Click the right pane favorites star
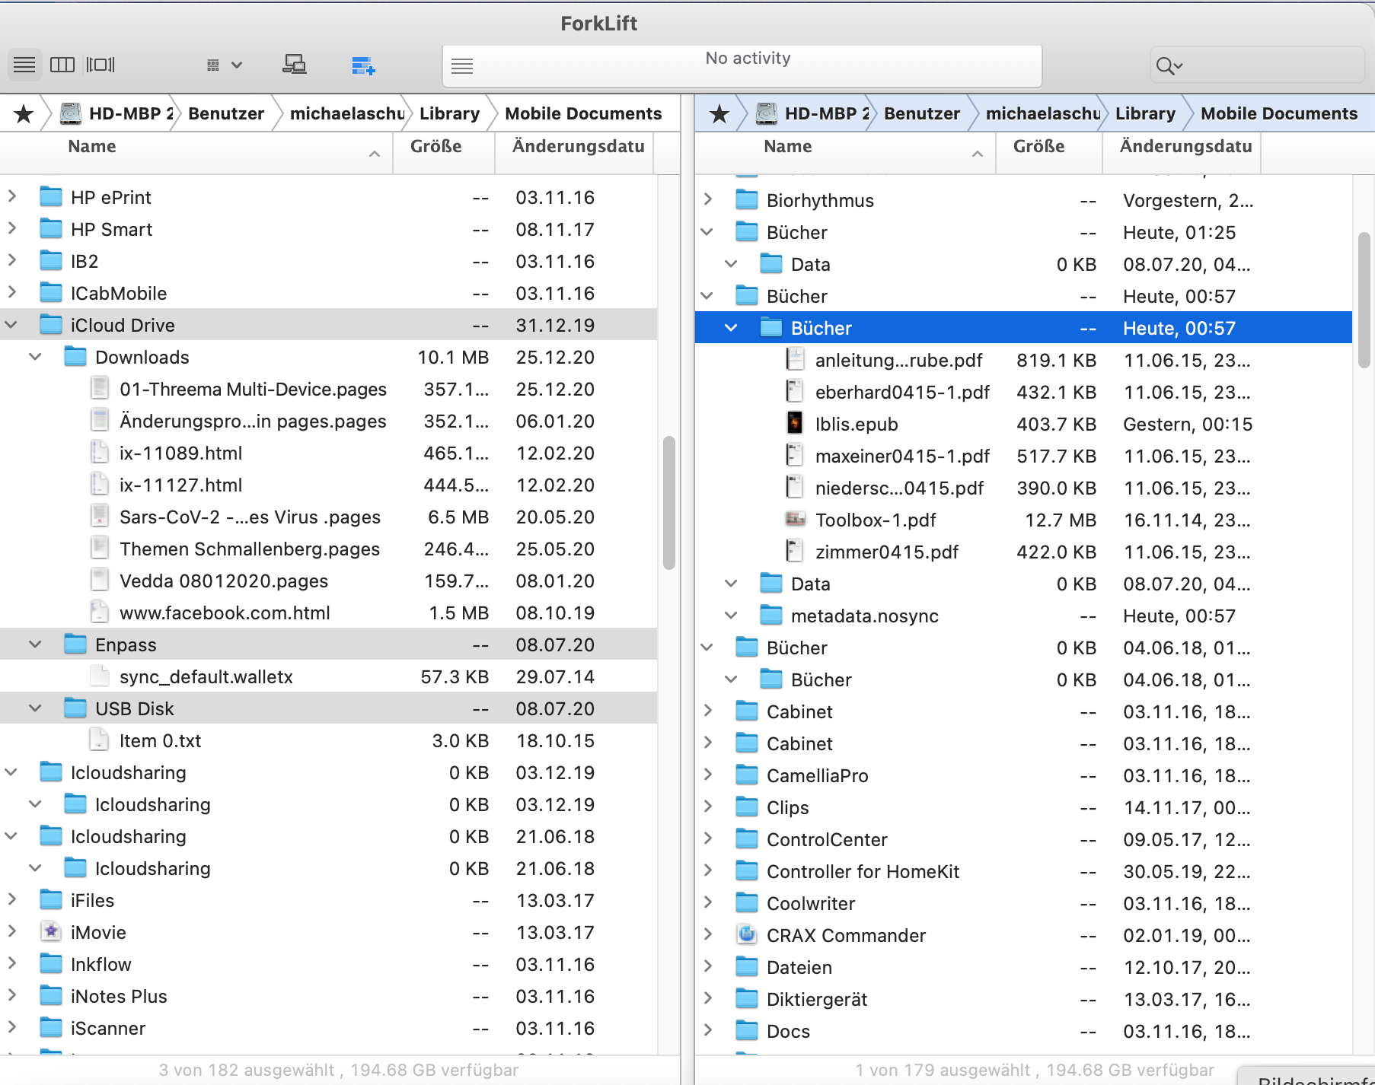Viewport: 1375px width, 1085px height. coord(719,114)
